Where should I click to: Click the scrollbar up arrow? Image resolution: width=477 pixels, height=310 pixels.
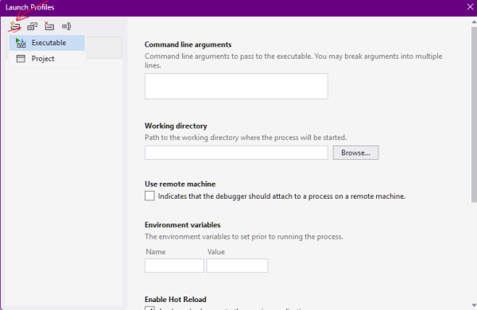[x=474, y=22]
